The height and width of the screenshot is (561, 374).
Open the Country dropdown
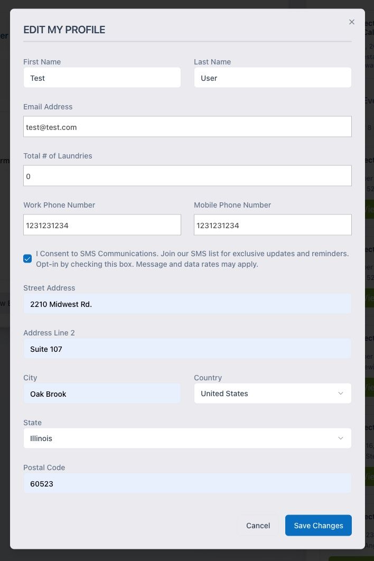coord(273,393)
